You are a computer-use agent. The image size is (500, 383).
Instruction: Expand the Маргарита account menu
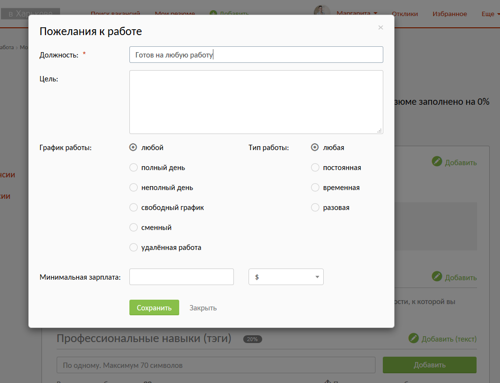point(356,14)
